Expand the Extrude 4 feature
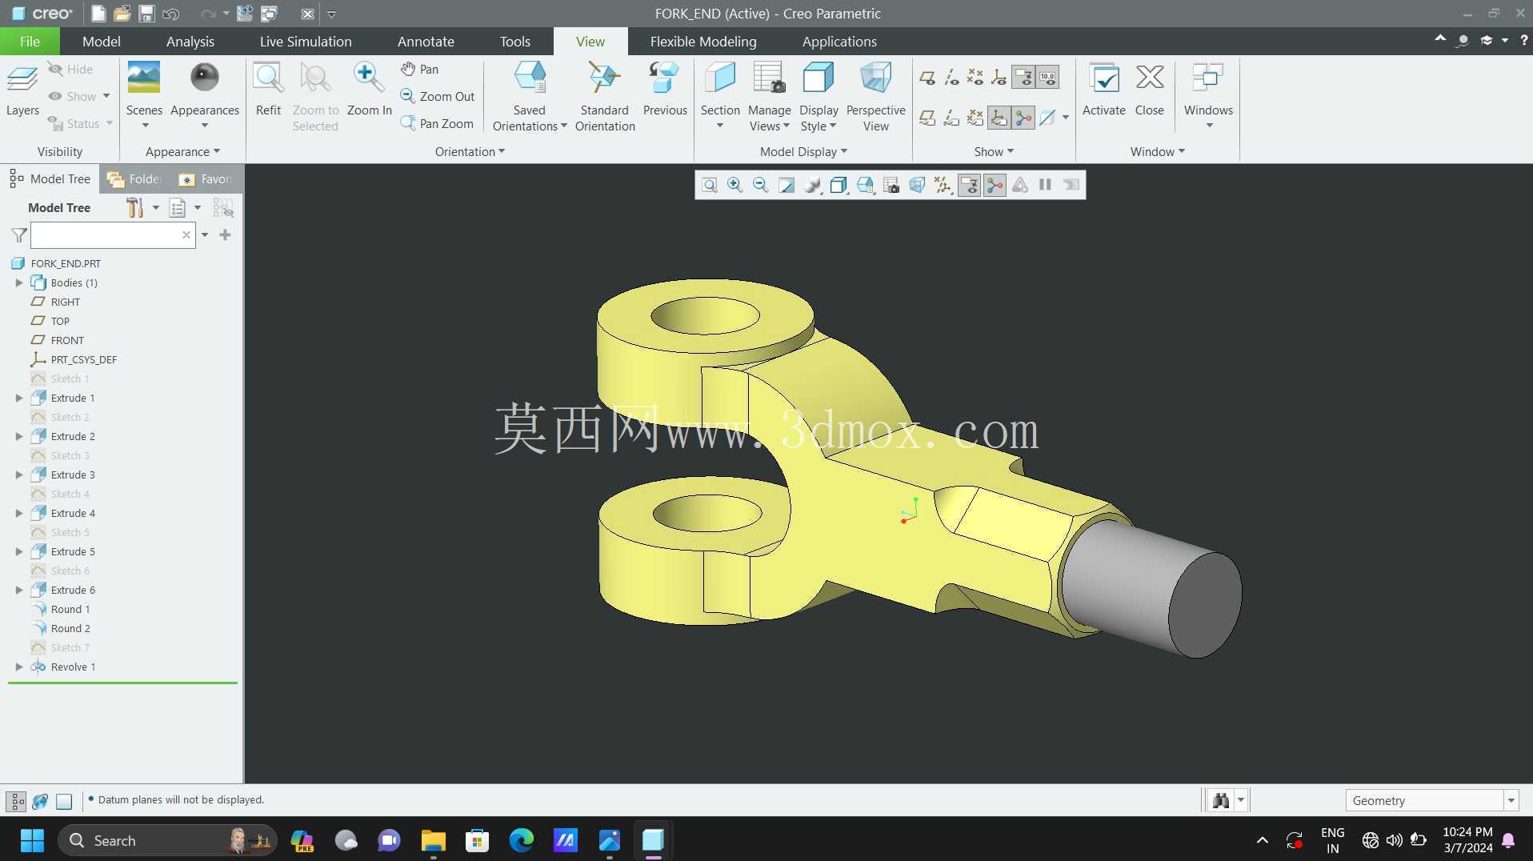The image size is (1533, 861). (x=19, y=513)
